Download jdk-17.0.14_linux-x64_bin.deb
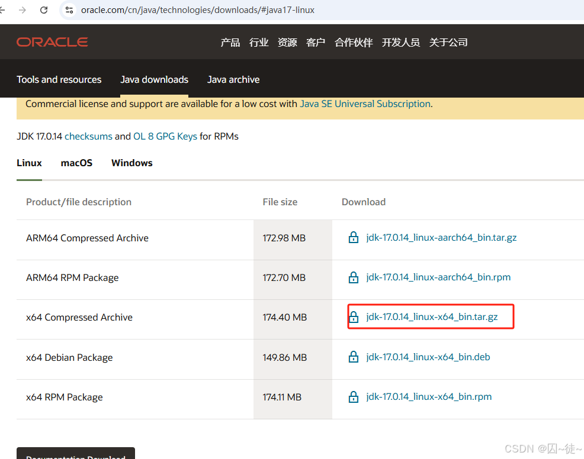 428,357
